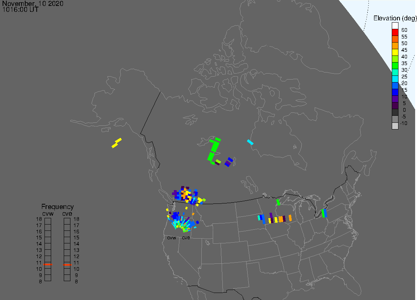Click the cyan echo patch near Hudson Bay

tap(250, 142)
